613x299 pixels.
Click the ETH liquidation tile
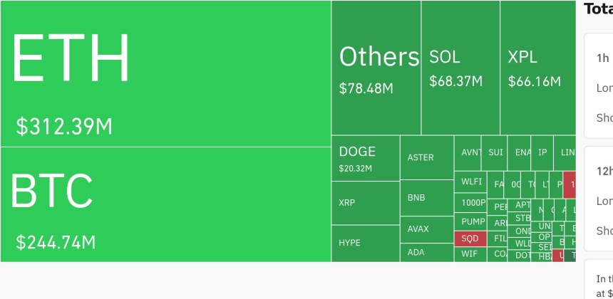pyautogui.click(x=165, y=74)
